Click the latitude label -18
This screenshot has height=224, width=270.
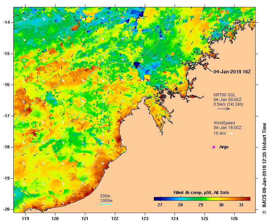(6, 147)
